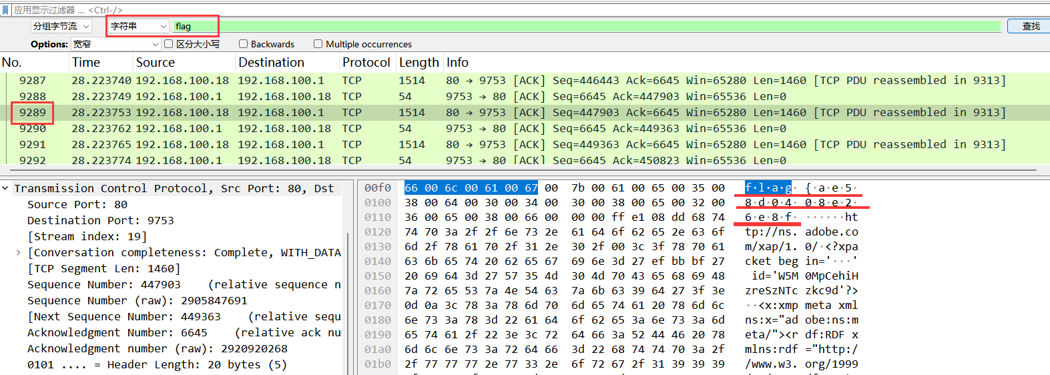1050x375 pixels.
Task: Click the highlighted ASCII text f·l·a·g
Action: click(x=768, y=188)
